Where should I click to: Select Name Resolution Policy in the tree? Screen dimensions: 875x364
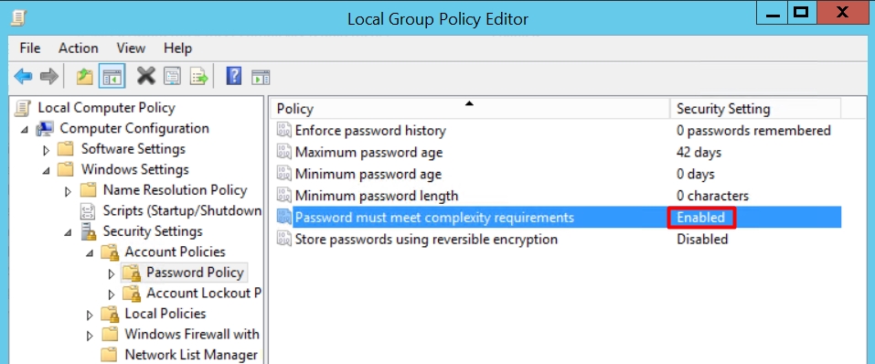175,190
